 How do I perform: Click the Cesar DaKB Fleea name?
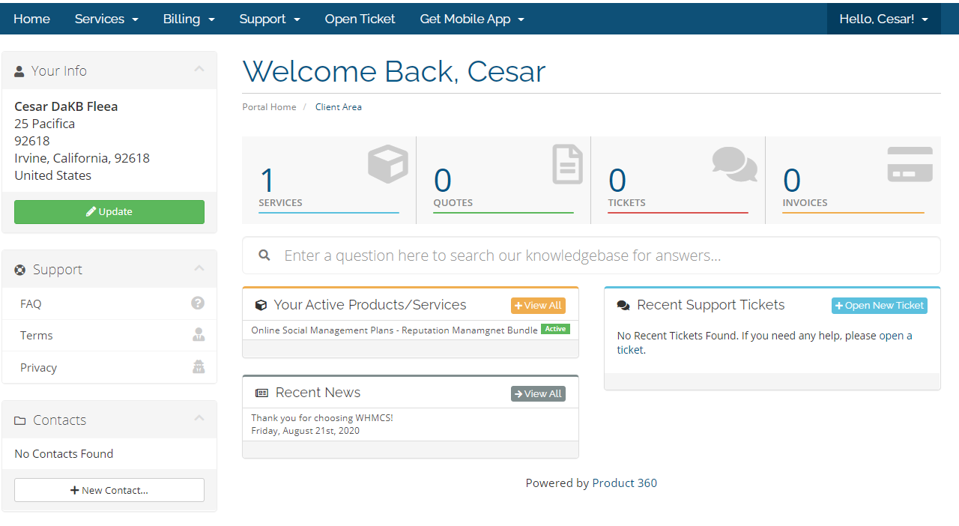tap(66, 106)
